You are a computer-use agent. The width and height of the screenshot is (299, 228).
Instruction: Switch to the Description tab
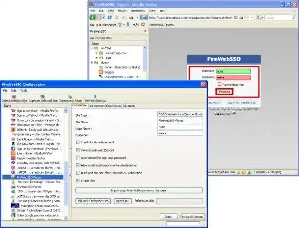(114, 106)
